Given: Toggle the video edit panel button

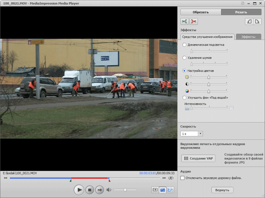Looking at the screenshot, I should [163, 190].
